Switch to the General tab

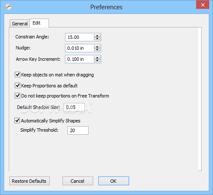point(20,24)
